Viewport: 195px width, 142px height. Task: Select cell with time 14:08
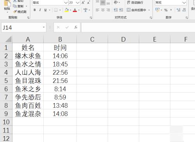click(x=60, y=114)
